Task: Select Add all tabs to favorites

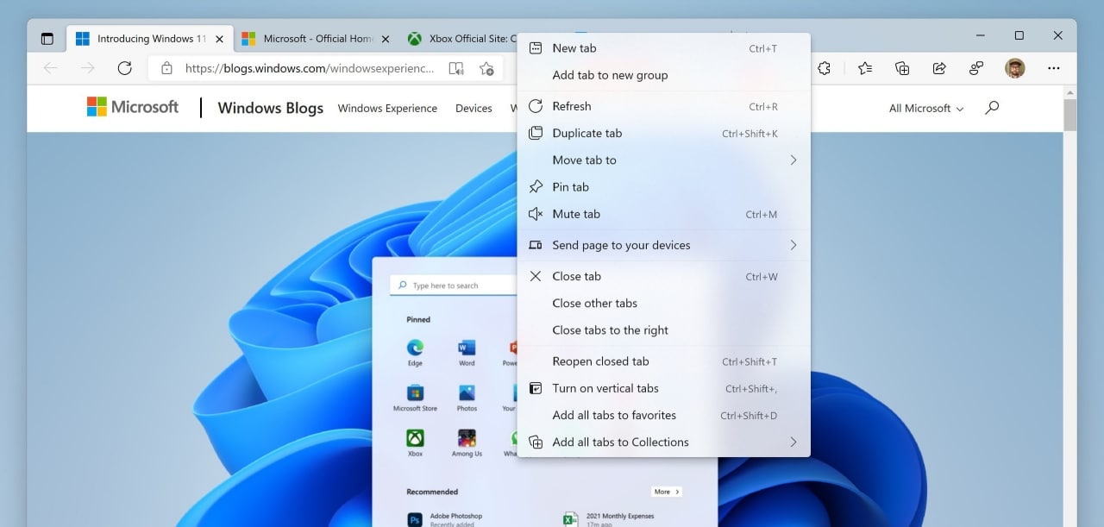Action: tap(663, 415)
